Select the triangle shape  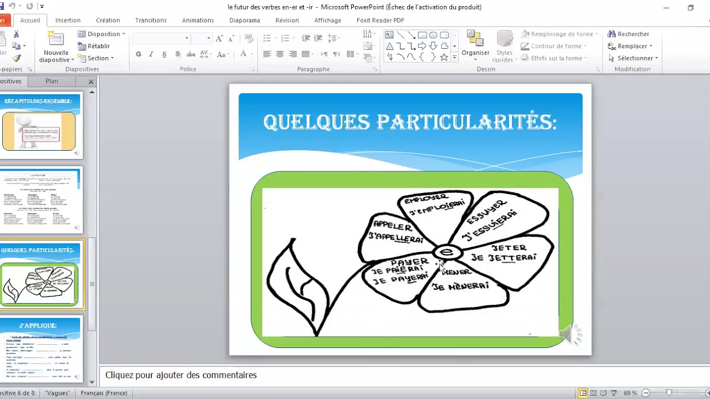(389, 46)
